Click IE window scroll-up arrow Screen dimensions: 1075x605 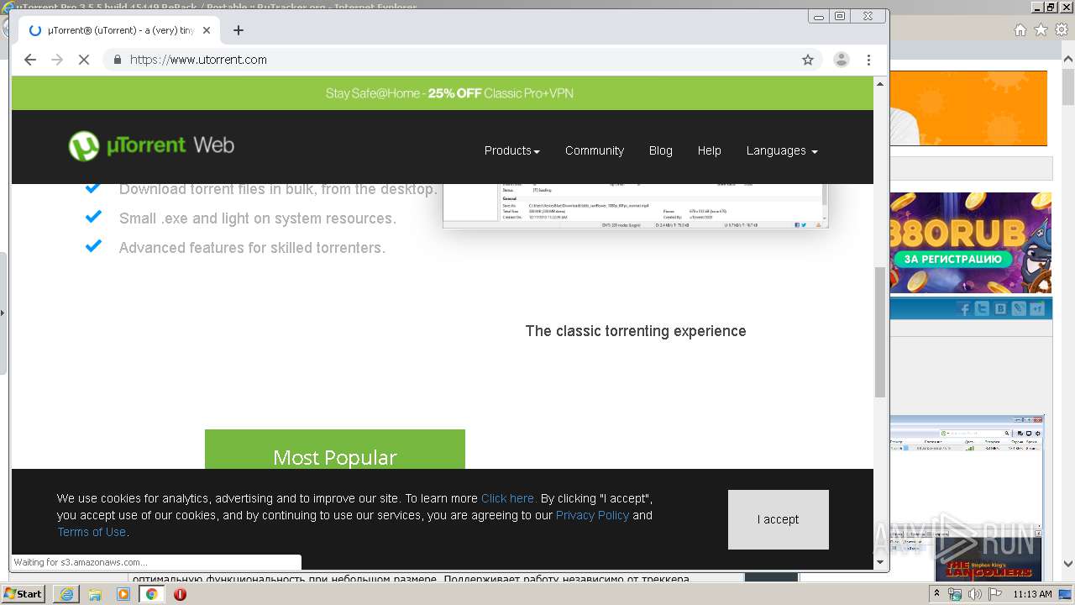[1067, 60]
